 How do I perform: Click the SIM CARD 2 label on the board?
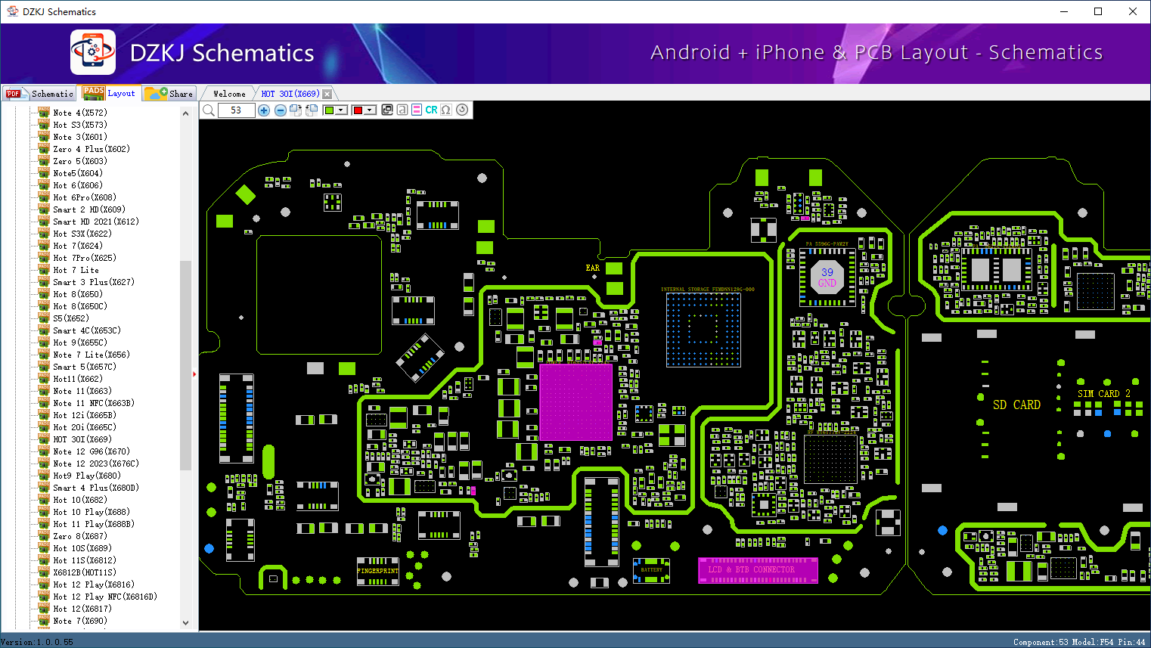1104,394
